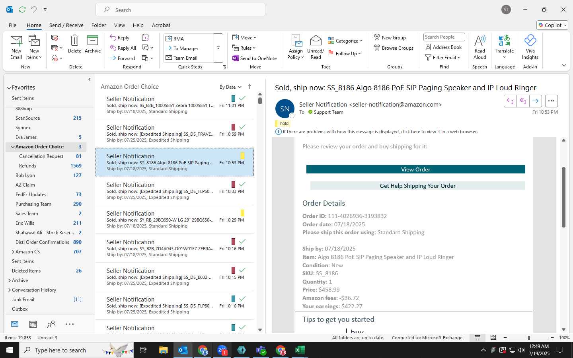Open the Categorize dropdown
The image size is (573, 358).
point(345,41)
